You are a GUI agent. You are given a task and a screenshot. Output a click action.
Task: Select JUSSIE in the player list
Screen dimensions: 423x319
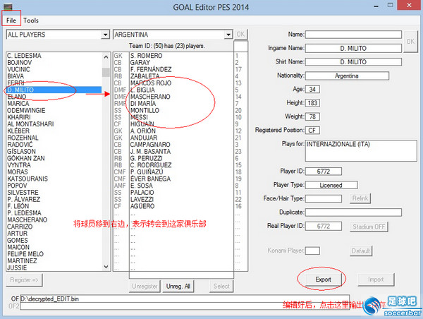point(54,267)
